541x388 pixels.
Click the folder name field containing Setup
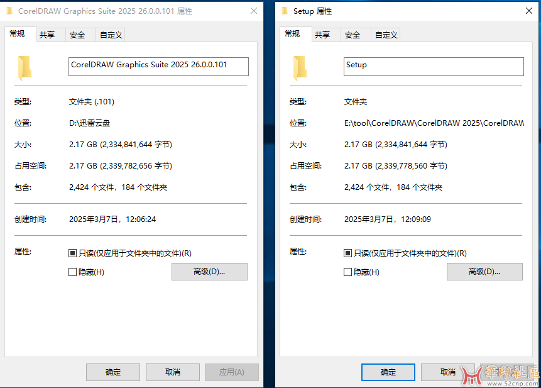click(x=434, y=67)
